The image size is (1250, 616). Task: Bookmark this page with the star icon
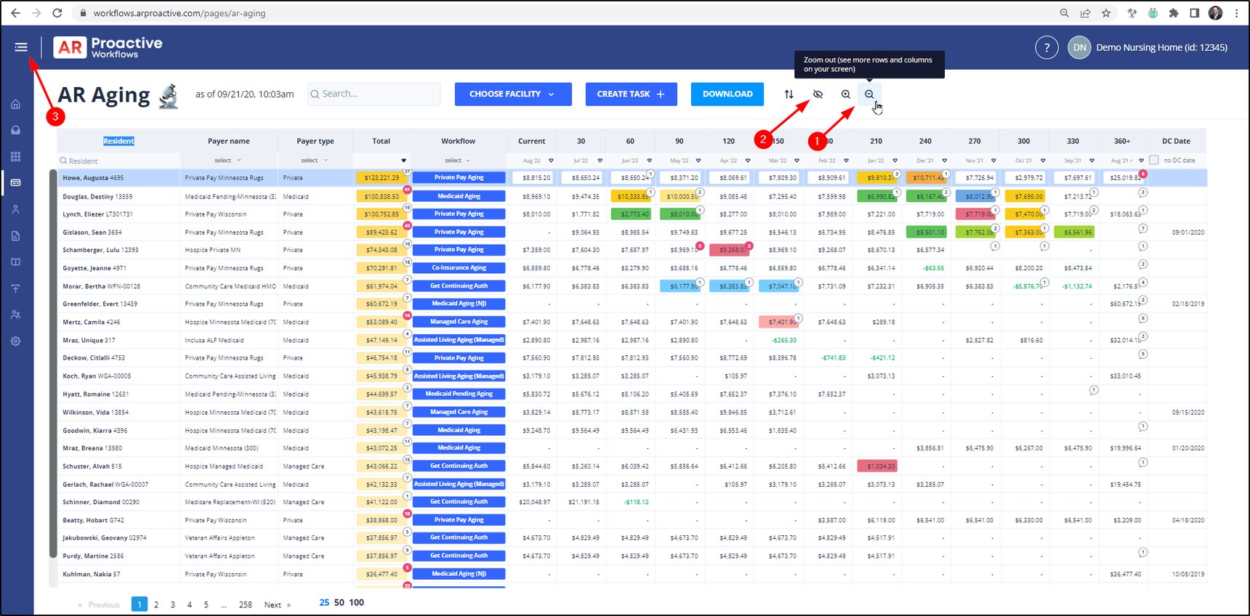coord(1106,13)
